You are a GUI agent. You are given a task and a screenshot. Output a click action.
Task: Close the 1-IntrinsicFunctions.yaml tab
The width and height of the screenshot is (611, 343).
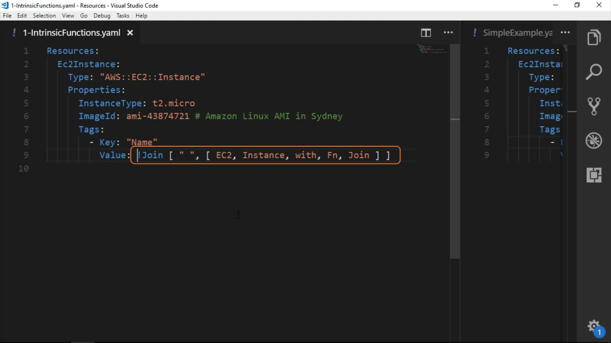coord(130,33)
